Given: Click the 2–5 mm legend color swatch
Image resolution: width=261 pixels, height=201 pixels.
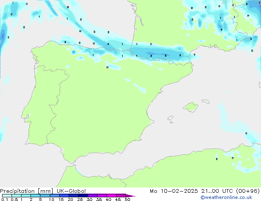Looking at the screenshot, I should tap(35, 196).
